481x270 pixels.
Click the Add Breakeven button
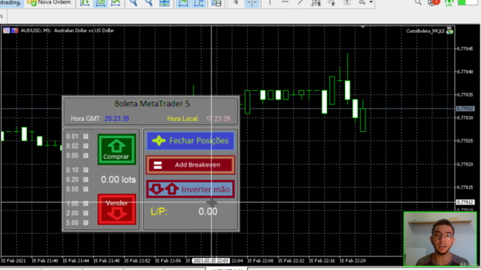[x=190, y=165]
